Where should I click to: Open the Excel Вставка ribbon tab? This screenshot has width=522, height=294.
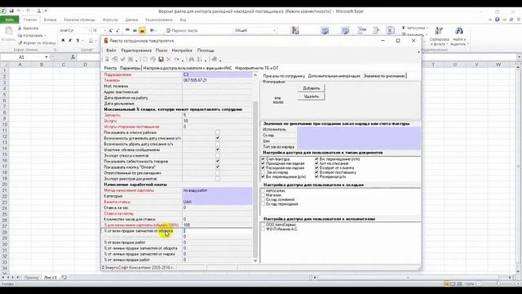click(x=50, y=20)
